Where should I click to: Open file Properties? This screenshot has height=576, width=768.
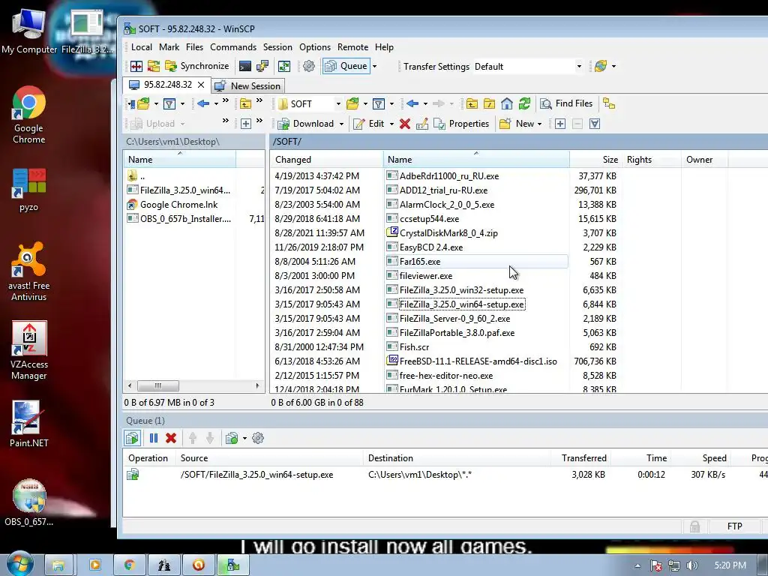pos(461,124)
